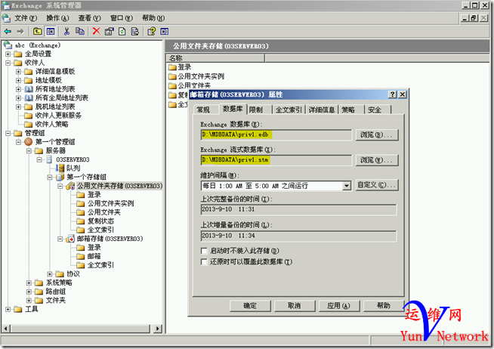
Task: Expand the 工具 tree node
Action: point(8,309)
